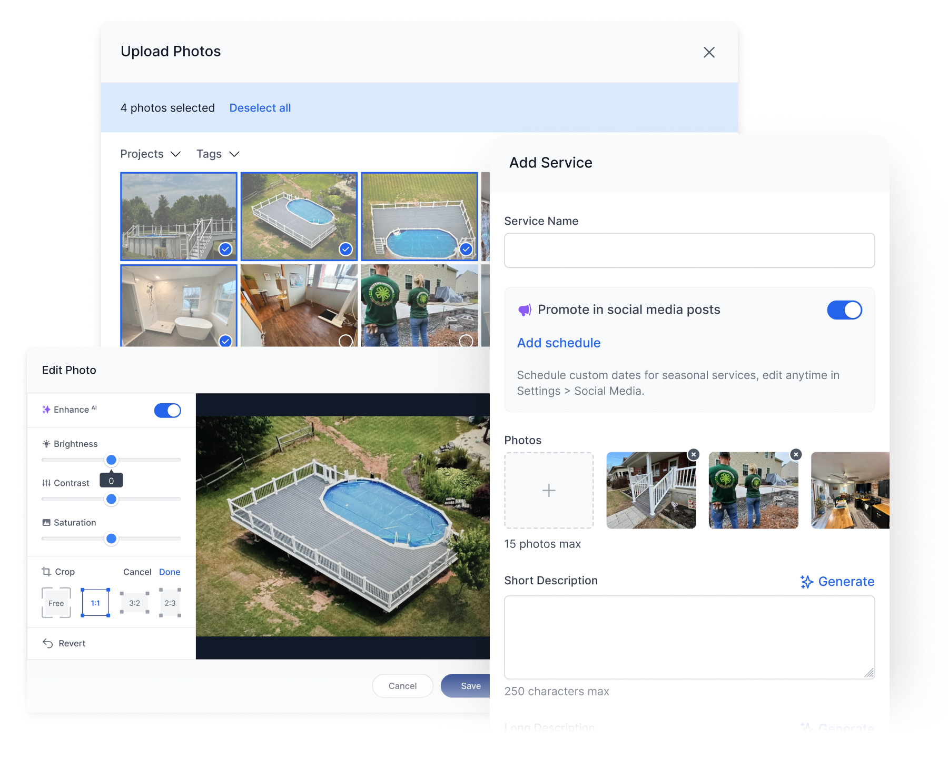948x758 pixels.
Task: Uncheck the third pool photo checkmark
Action: click(x=466, y=249)
